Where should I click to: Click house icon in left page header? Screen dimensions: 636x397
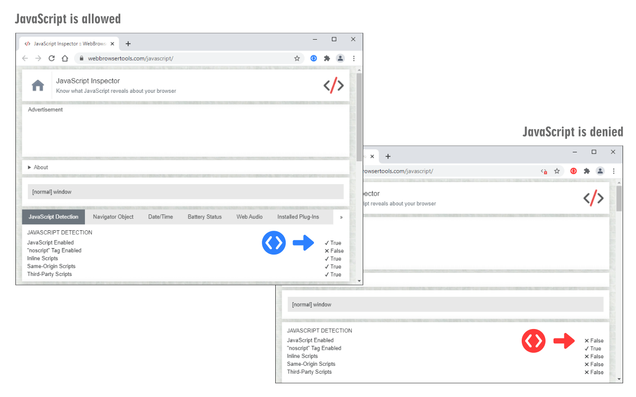coord(38,85)
